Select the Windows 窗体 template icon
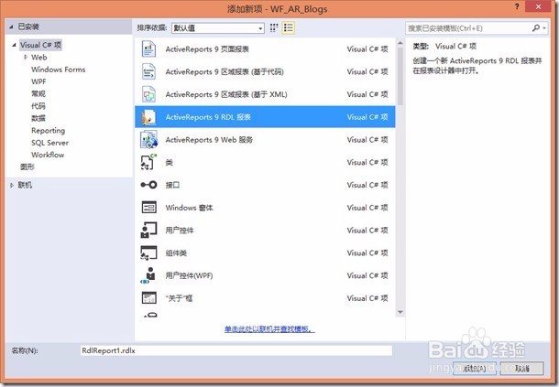 pyautogui.click(x=148, y=207)
